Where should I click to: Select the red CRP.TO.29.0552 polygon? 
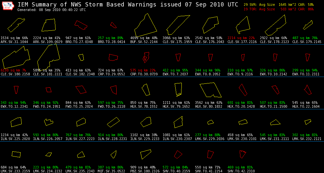click(113, 57)
